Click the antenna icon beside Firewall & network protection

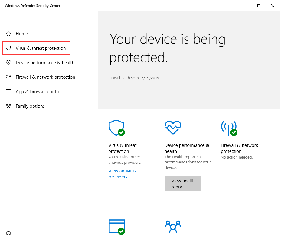8,77
